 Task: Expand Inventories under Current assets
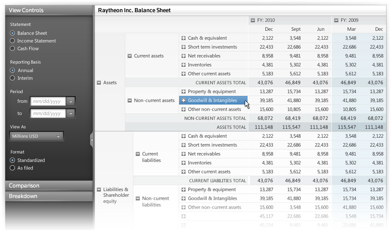point(184,65)
